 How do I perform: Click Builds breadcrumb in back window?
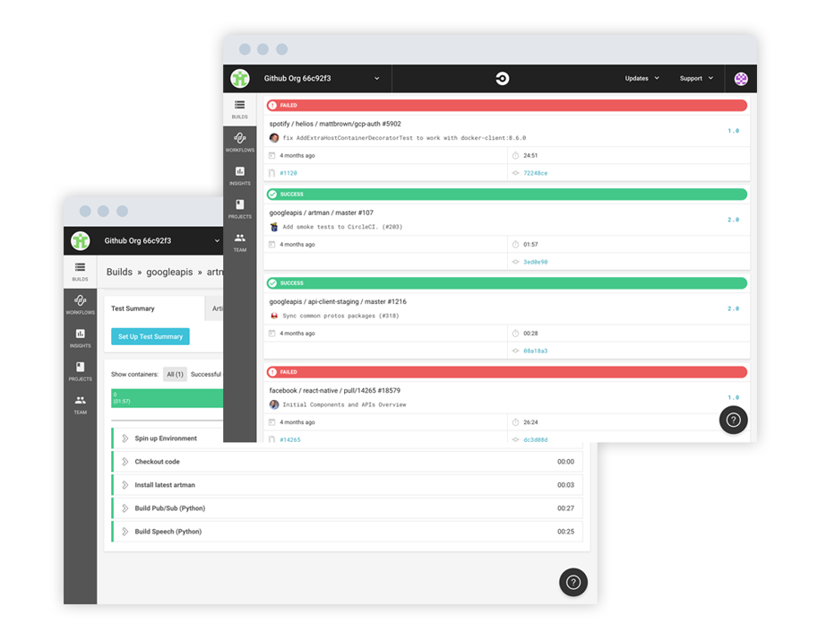point(119,273)
